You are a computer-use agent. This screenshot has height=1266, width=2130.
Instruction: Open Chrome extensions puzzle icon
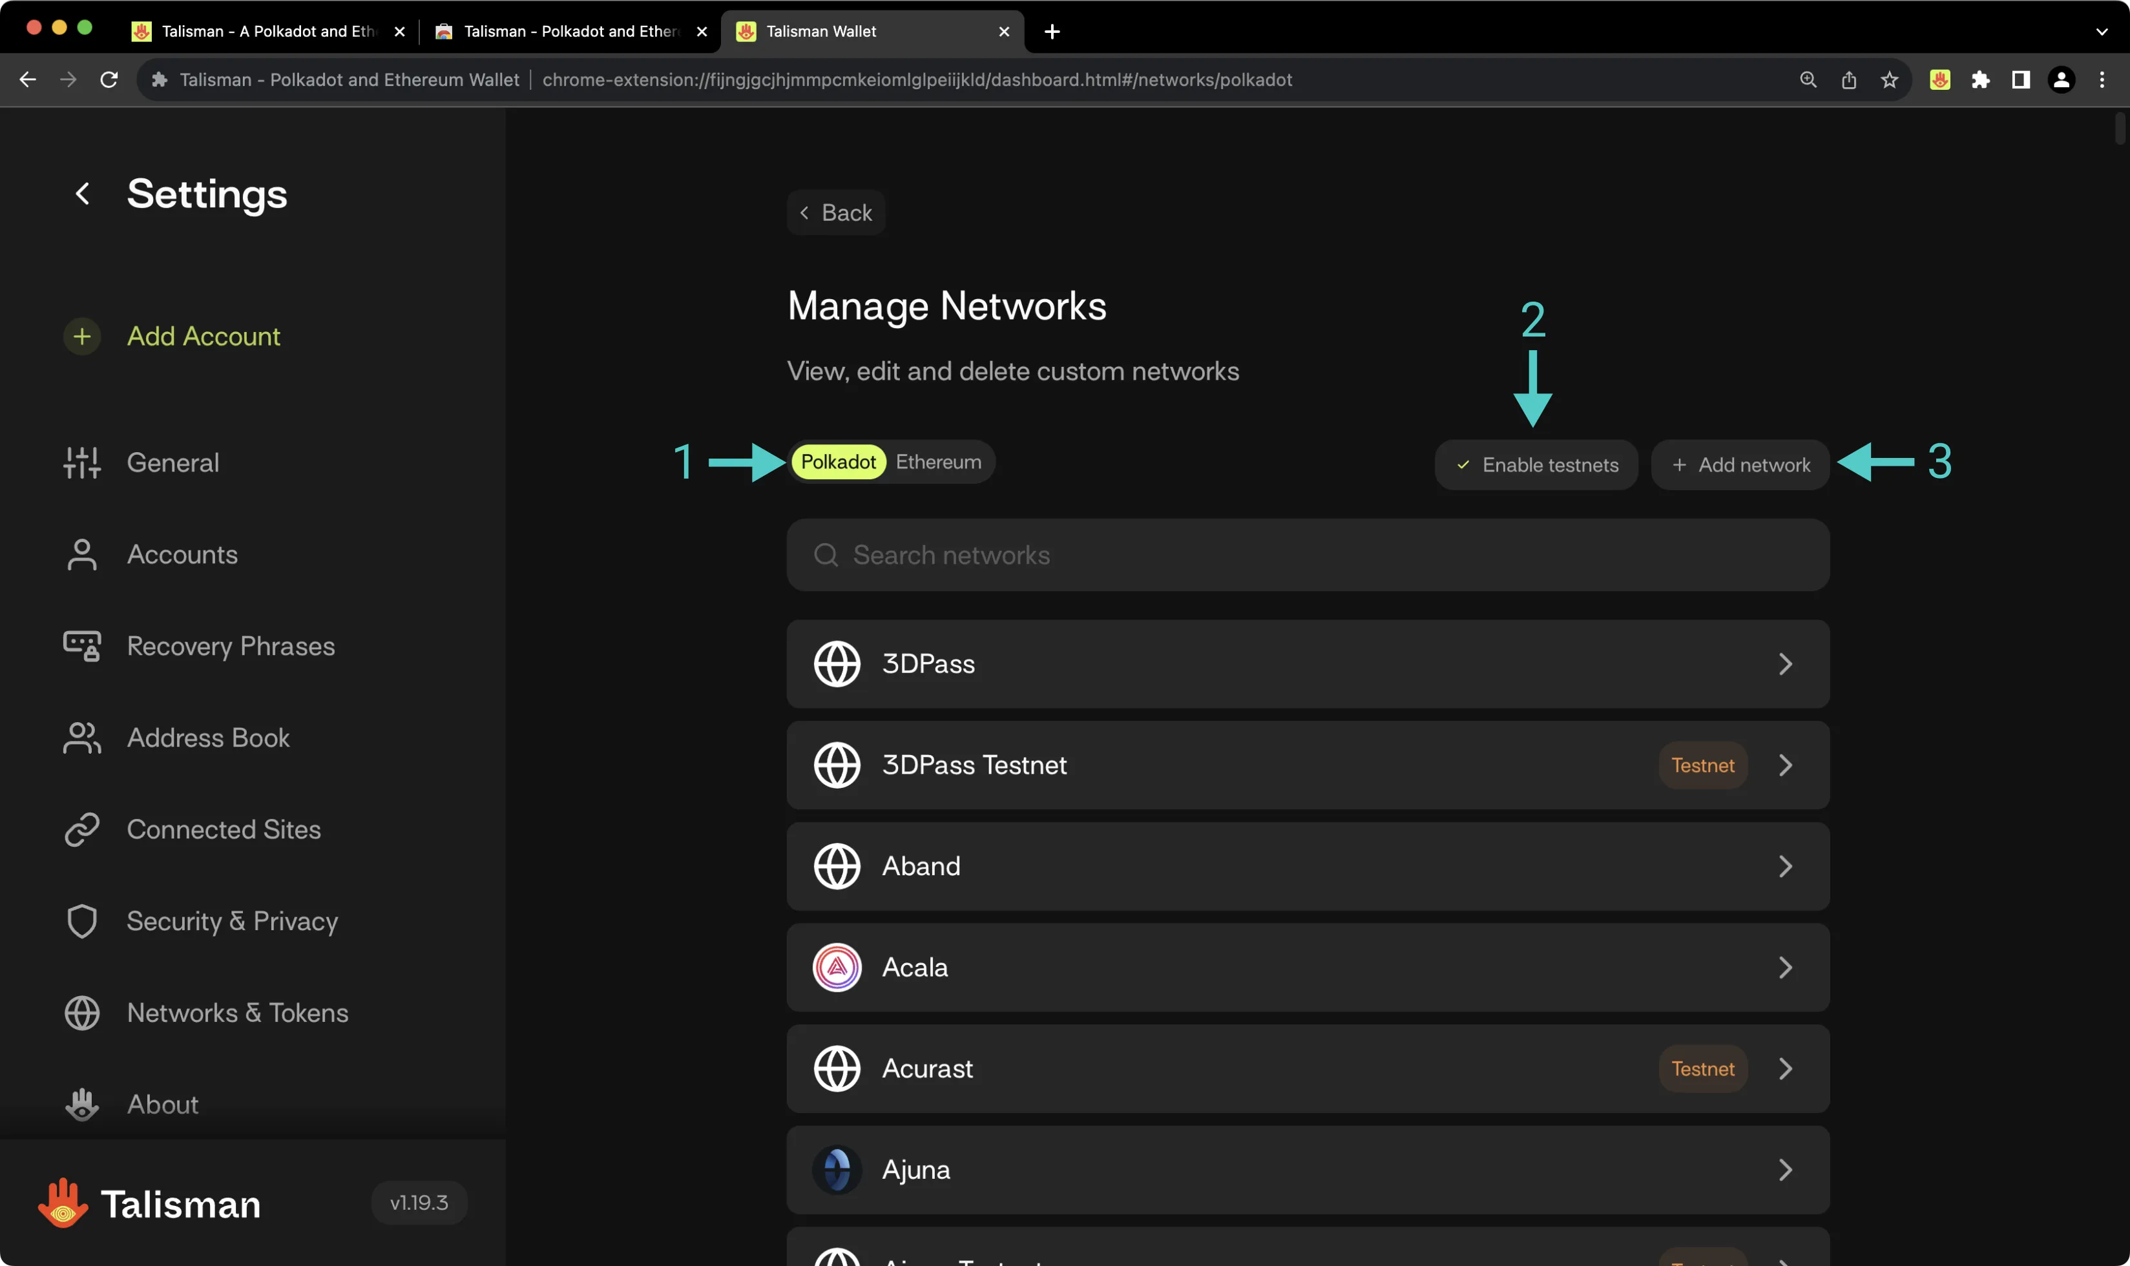(1980, 79)
